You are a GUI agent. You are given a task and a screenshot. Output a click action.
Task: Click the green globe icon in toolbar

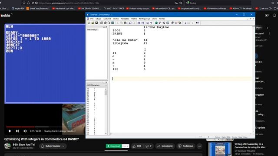point(156,23)
